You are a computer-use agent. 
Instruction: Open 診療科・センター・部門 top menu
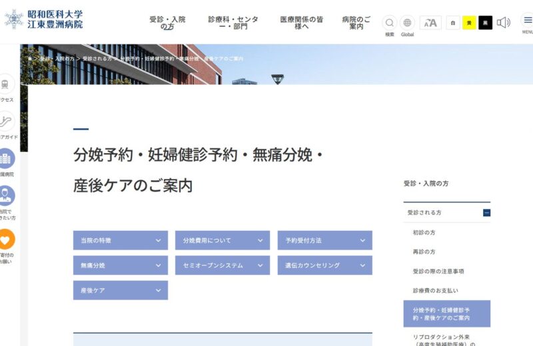[x=233, y=23]
